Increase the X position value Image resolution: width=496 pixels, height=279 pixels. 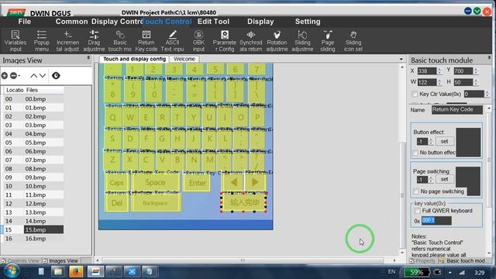coord(439,69)
